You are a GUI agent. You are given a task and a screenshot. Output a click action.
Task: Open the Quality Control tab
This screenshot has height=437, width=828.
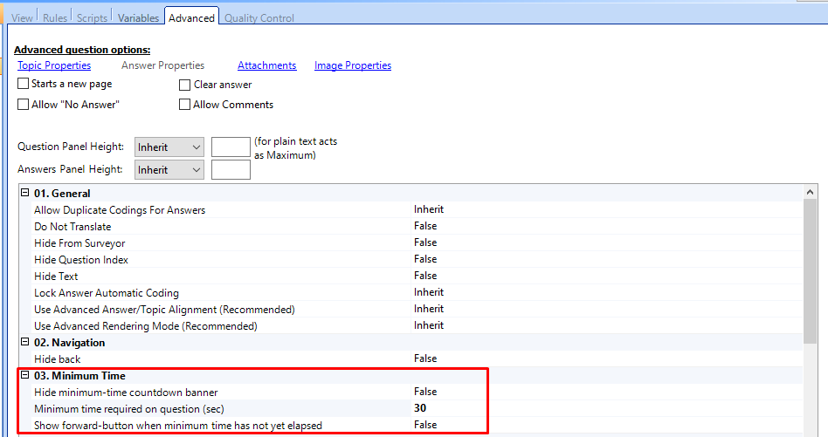point(259,18)
